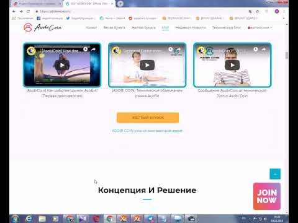
Task: Open a new browser tab
Action: [120, 4]
